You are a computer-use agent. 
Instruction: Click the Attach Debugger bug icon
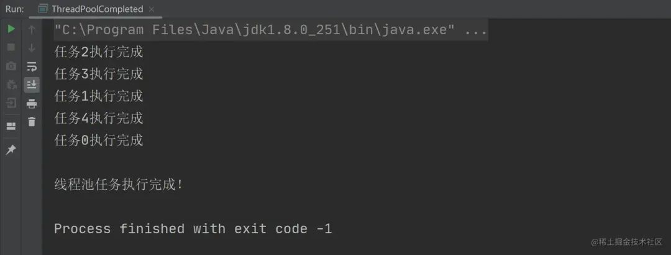[x=12, y=85]
